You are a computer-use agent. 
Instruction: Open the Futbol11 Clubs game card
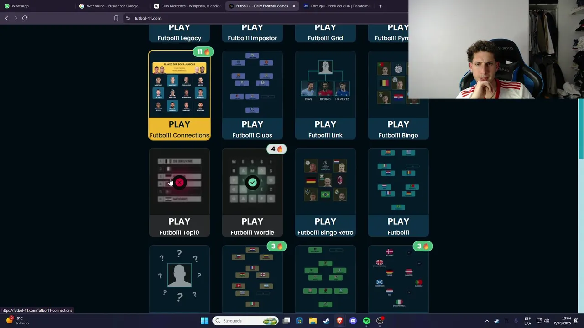pyautogui.click(x=252, y=95)
